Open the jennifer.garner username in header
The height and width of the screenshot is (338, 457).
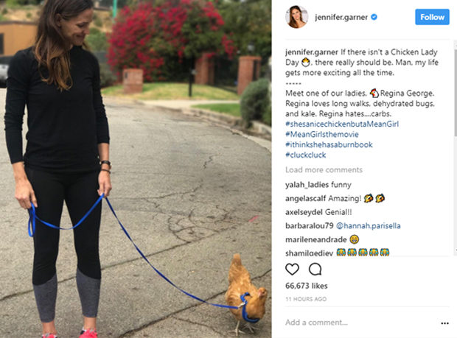(341, 18)
